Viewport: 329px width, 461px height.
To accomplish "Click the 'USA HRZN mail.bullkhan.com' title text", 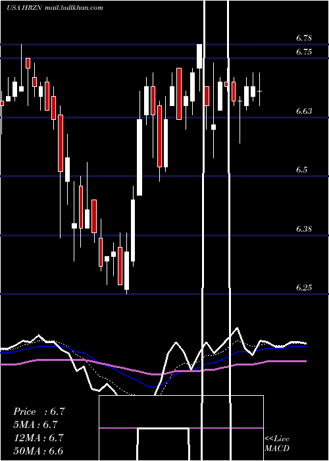I will click(55, 8).
